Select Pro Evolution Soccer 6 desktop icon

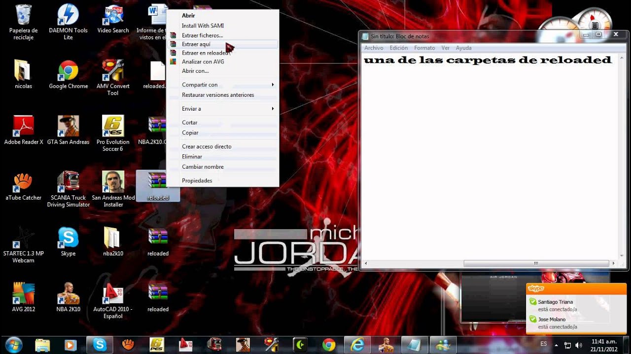point(113,134)
